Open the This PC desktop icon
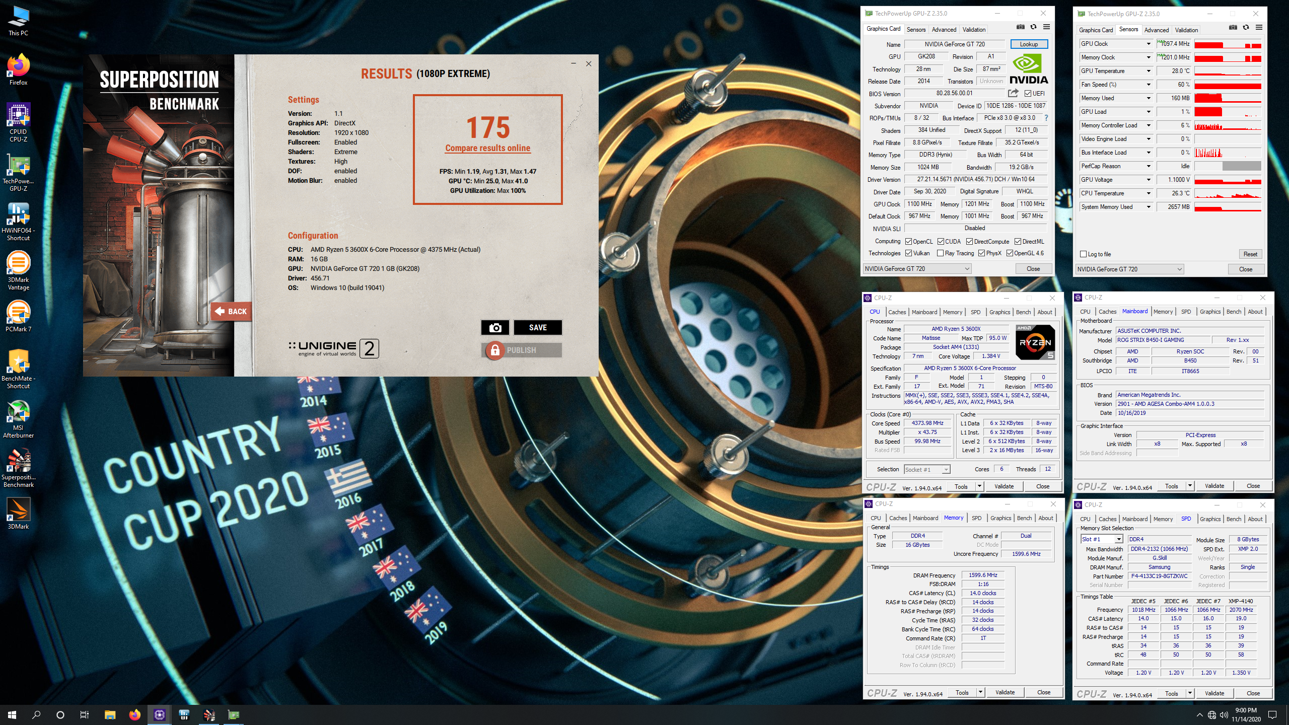The image size is (1289, 725). 19,21
